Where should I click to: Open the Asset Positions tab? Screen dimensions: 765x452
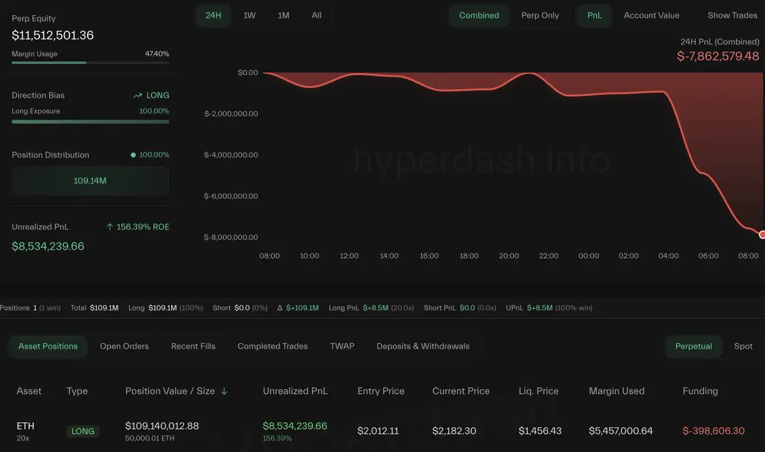tap(48, 346)
